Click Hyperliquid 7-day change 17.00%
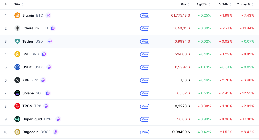Screen dimensions: 259x140 (x=247, y=119)
